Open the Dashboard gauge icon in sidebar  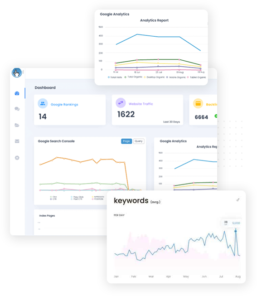(x=17, y=93)
